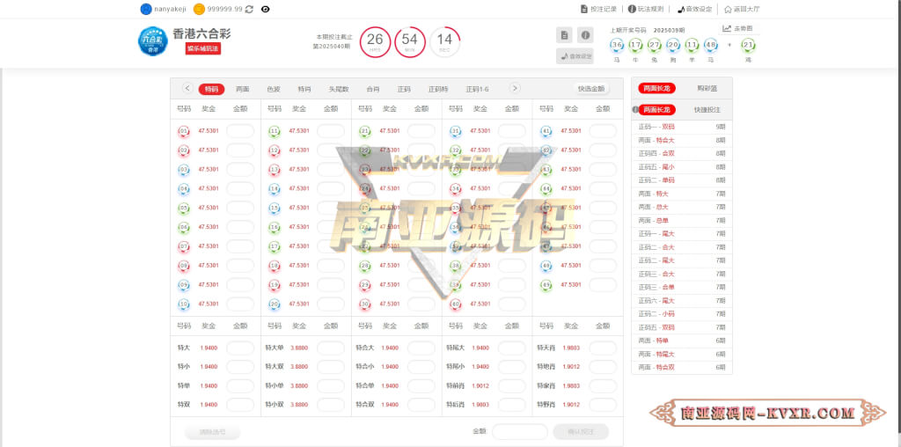Click previous draw ball 36
The image size is (901, 447).
(x=617, y=45)
